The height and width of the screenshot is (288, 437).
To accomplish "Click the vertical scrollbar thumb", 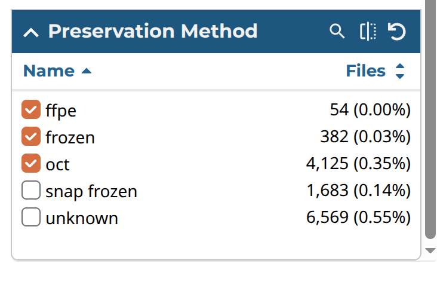I will point(430,120).
